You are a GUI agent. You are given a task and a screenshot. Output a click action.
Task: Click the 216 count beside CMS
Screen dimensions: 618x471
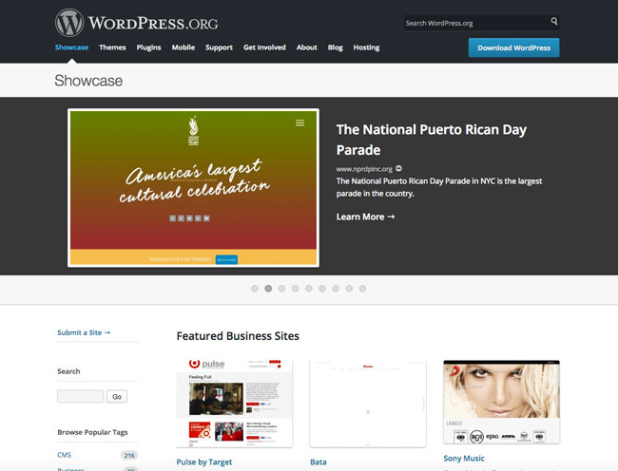click(129, 455)
